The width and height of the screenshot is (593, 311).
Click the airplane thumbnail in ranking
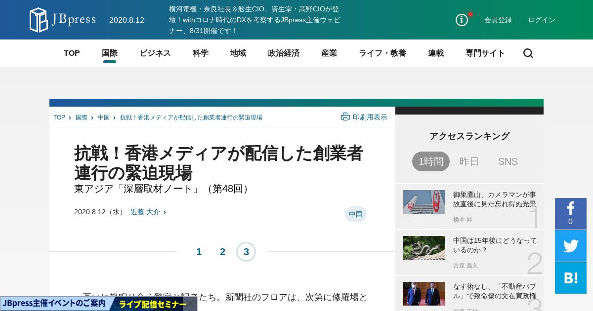click(424, 202)
